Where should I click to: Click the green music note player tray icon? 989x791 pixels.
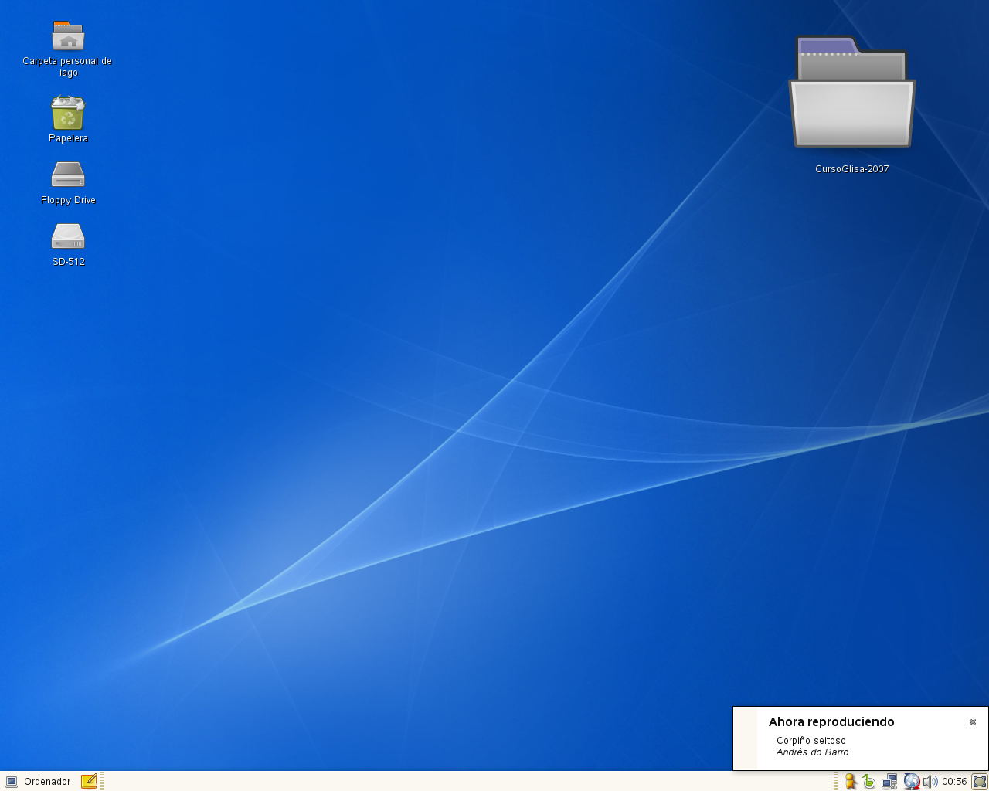point(869,782)
